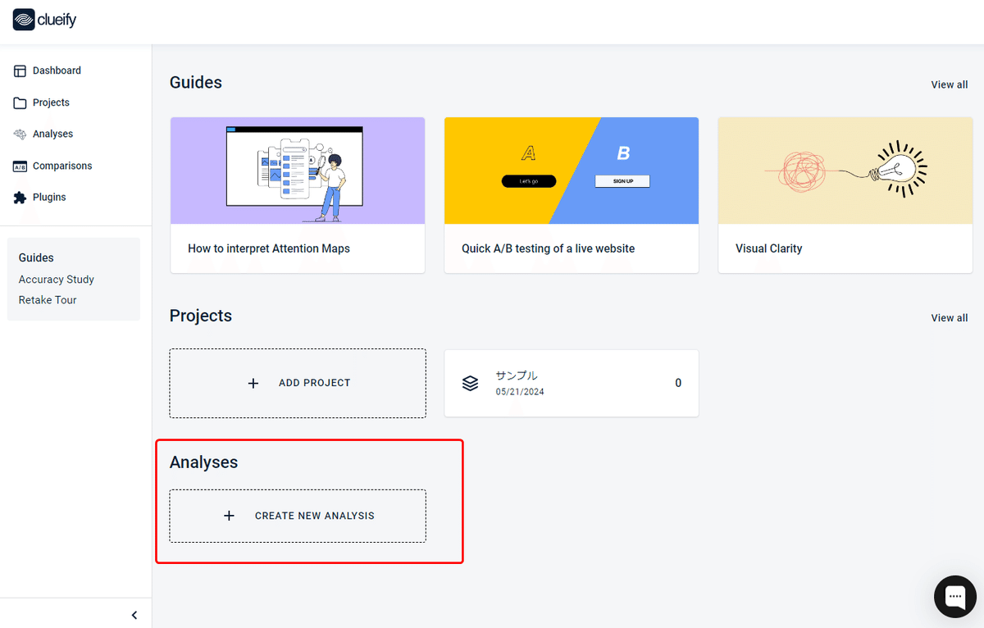Click View all next to Guides
This screenshot has height=628, width=984.
pos(949,84)
